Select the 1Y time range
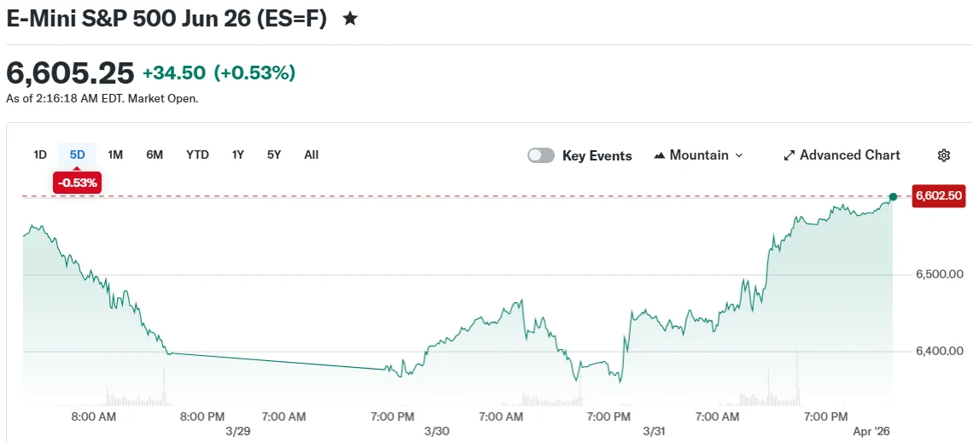 click(x=237, y=154)
